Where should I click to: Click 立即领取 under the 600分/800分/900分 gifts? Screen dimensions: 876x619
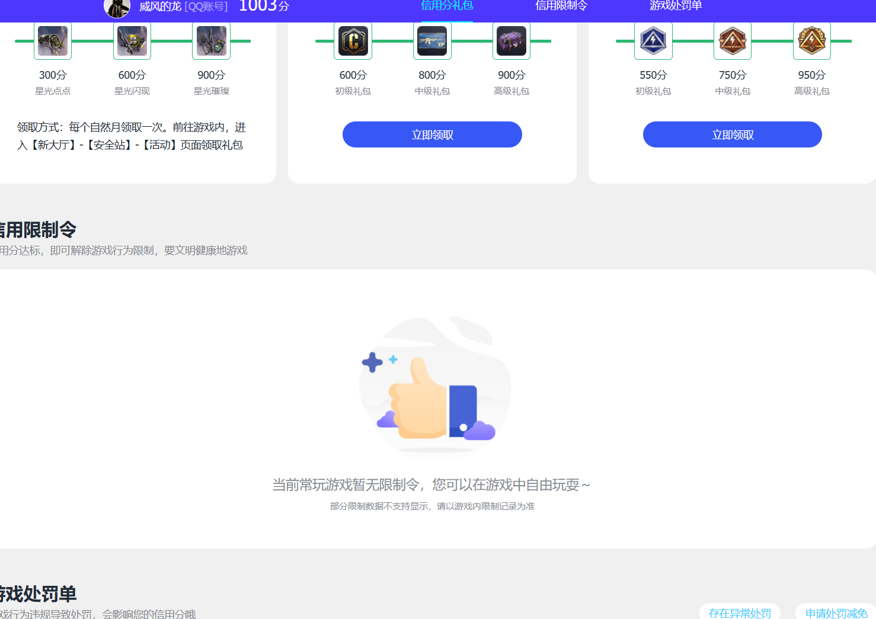(432, 134)
